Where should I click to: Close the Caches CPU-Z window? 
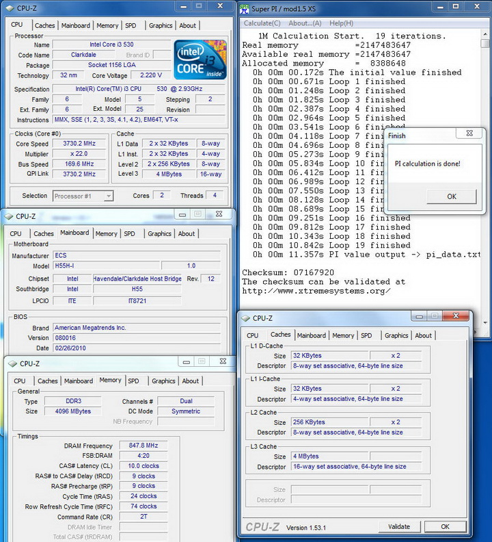456,315
